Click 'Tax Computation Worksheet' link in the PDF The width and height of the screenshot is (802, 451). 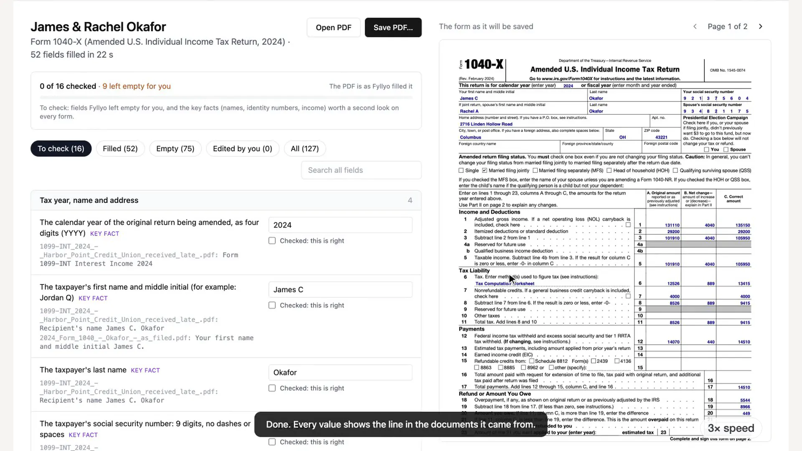tap(505, 284)
